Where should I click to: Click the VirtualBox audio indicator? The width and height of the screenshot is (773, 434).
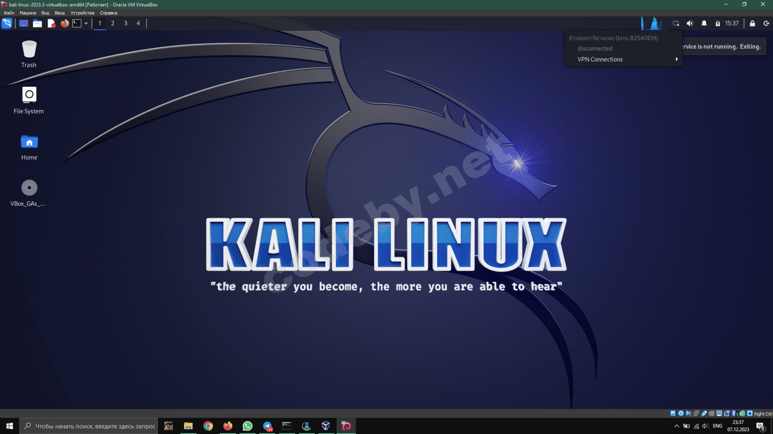coord(688,413)
